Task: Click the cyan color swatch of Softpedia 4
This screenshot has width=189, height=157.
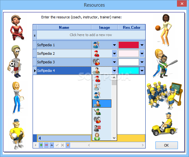Action: (129, 71)
